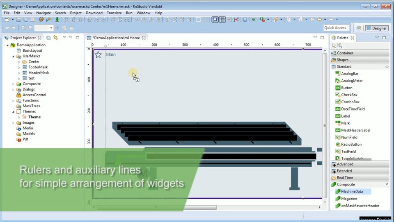Image resolution: width=394 pixels, height=222 pixels.
Task: Select the RadioButton palette widget
Action: coord(348,144)
